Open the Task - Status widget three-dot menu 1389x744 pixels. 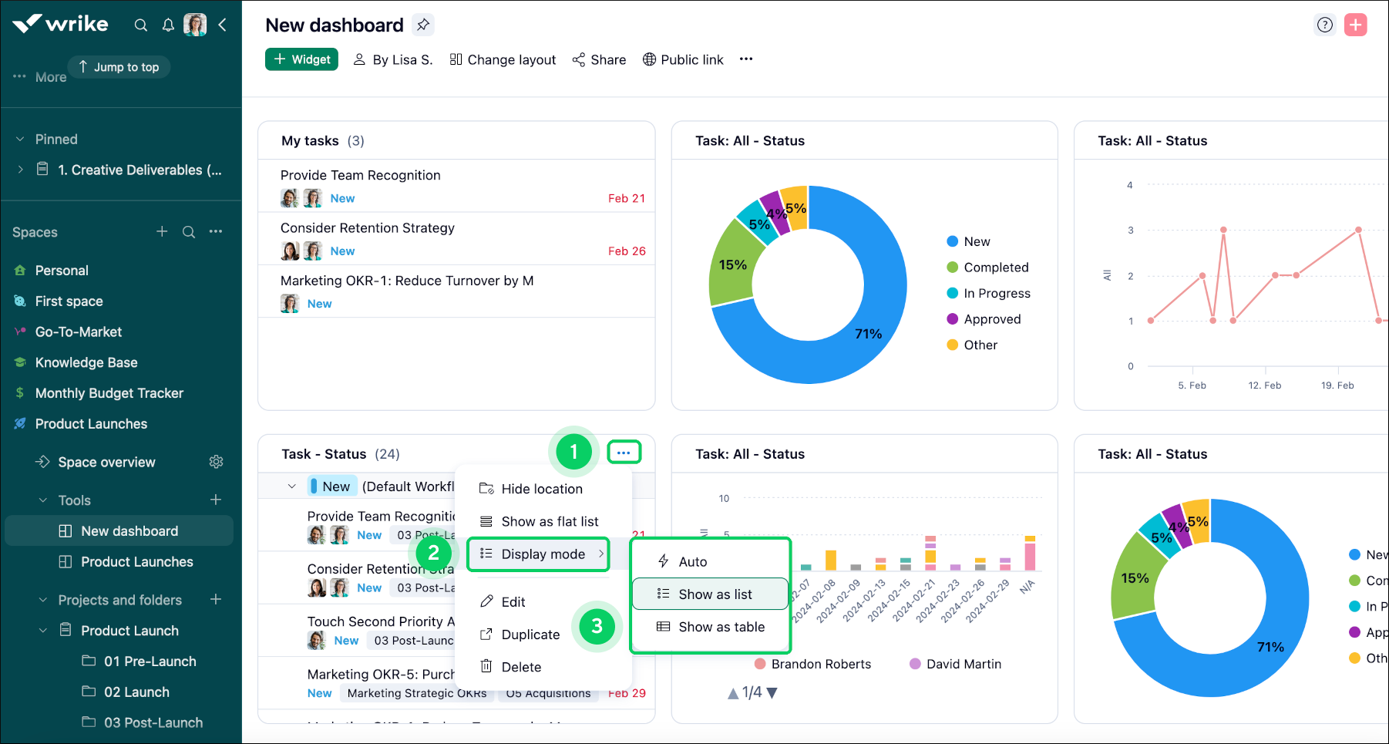tap(624, 453)
